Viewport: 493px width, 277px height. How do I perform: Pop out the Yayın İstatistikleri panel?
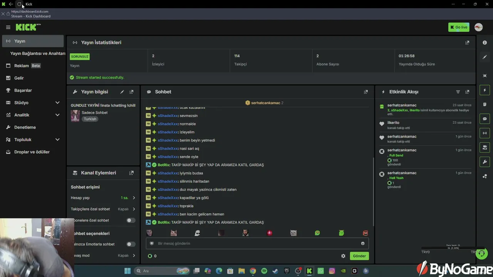pos(467,43)
